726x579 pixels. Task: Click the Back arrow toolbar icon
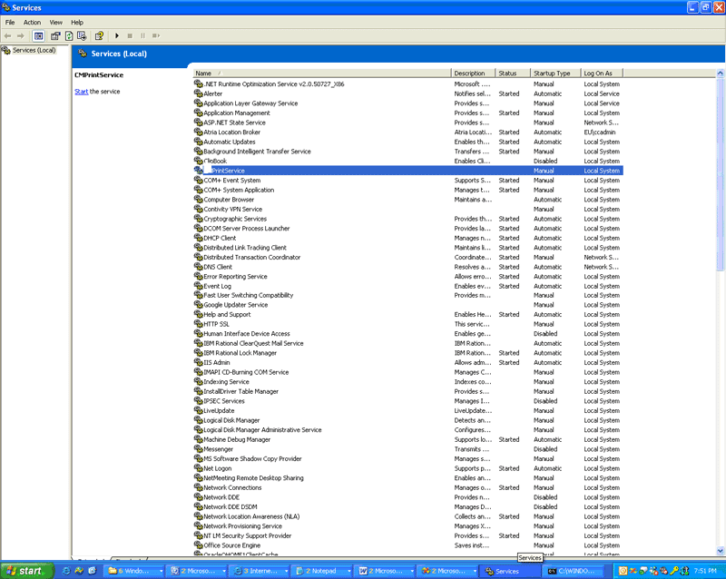click(7, 35)
